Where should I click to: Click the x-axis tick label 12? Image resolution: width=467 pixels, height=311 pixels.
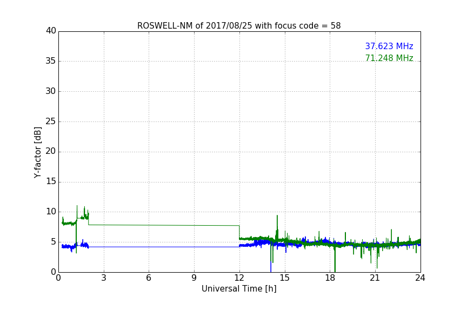(x=239, y=278)
